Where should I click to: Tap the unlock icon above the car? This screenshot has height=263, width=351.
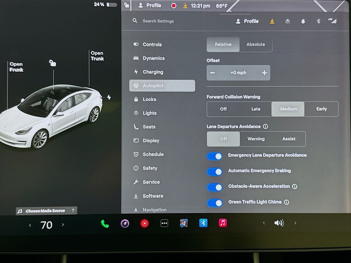[52, 63]
